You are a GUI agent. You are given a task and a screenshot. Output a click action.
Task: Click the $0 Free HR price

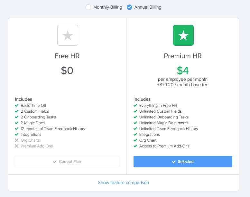[67, 70]
